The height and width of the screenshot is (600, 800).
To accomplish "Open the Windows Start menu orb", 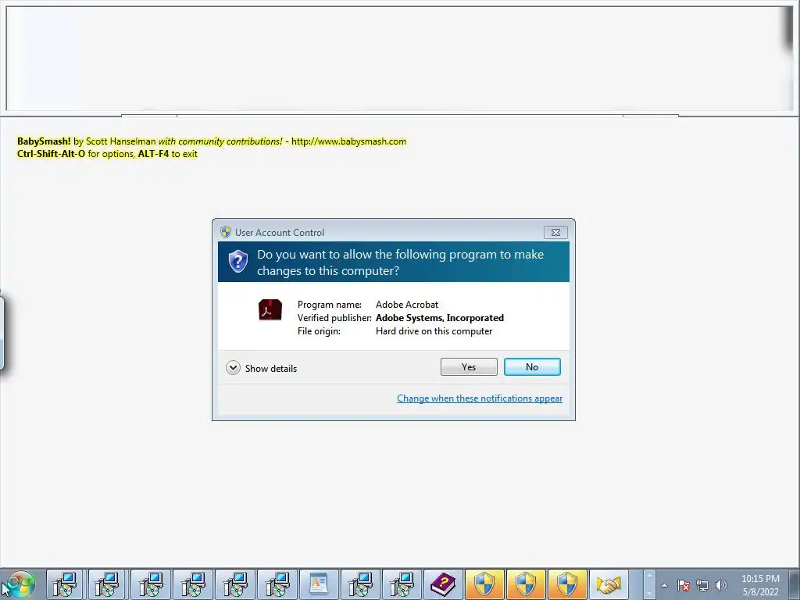I will (x=20, y=584).
